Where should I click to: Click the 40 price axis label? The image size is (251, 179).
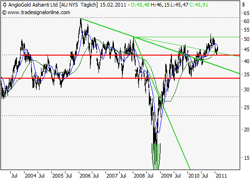click(246, 61)
